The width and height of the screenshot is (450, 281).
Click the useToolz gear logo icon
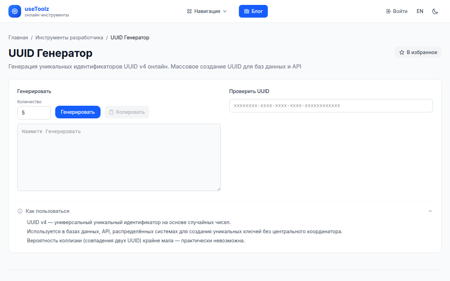point(15,11)
